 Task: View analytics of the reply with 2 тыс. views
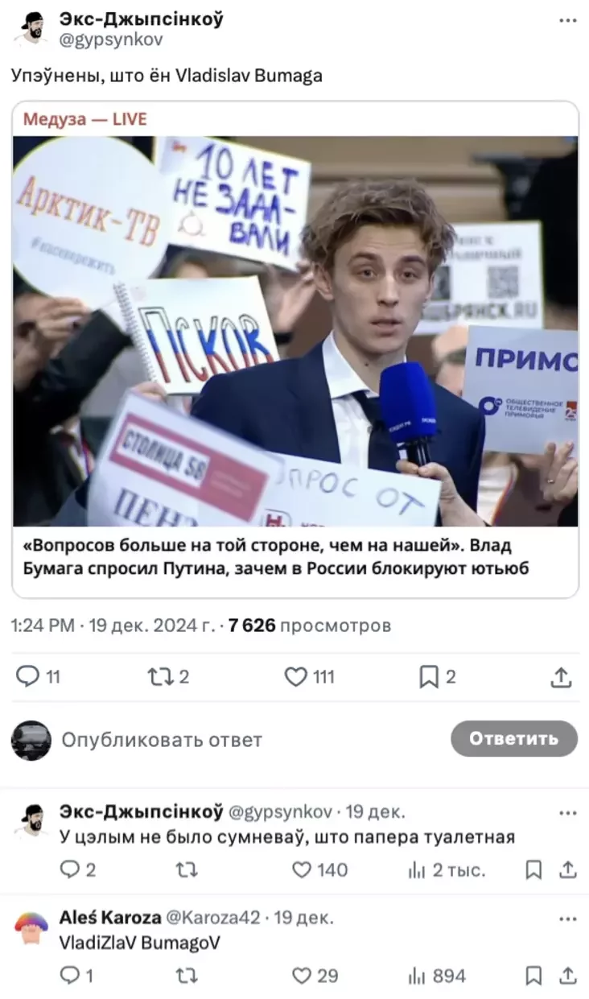point(447,869)
